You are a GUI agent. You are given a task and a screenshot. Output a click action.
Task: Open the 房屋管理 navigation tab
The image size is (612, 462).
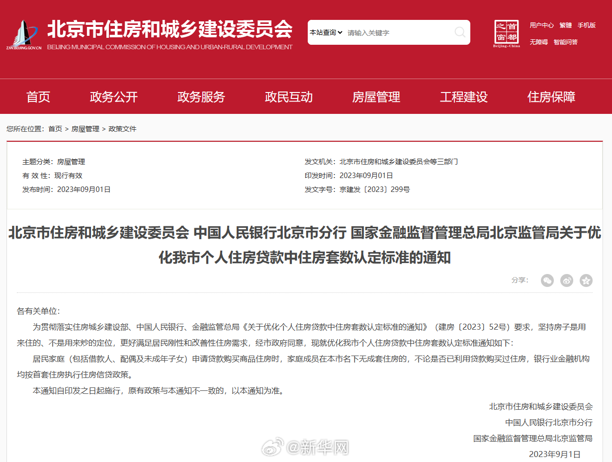tap(376, 97)
